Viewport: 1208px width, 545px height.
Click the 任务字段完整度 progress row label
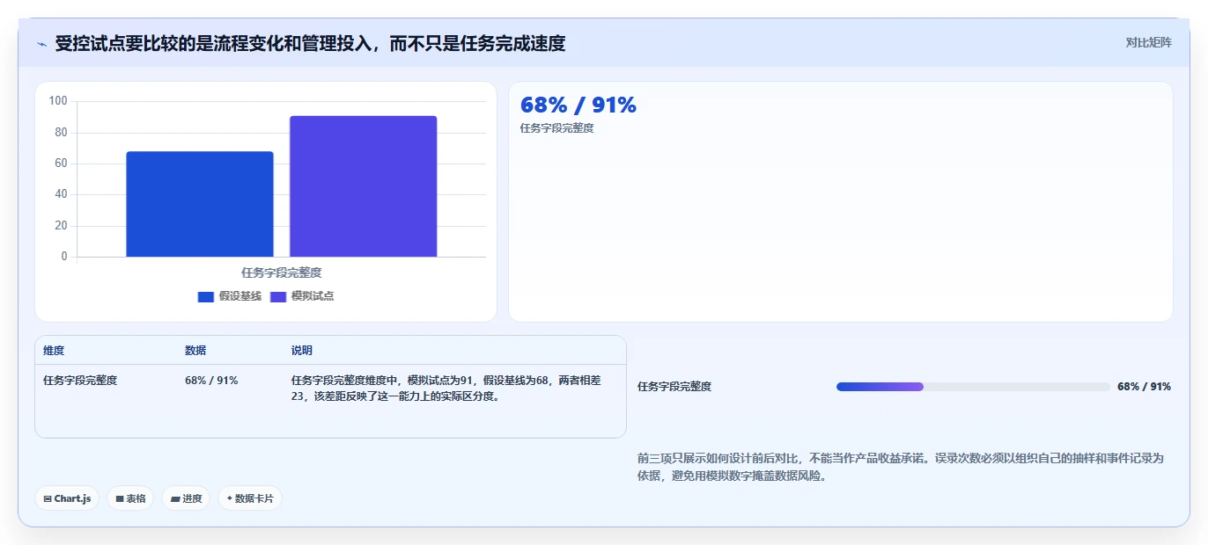click(674, 387)
